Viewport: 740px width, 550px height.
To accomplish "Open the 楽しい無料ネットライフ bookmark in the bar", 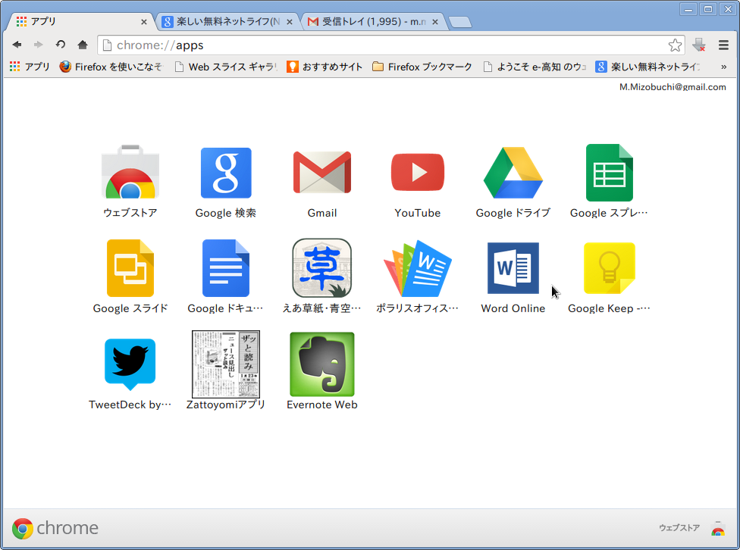I will [648, 67].
